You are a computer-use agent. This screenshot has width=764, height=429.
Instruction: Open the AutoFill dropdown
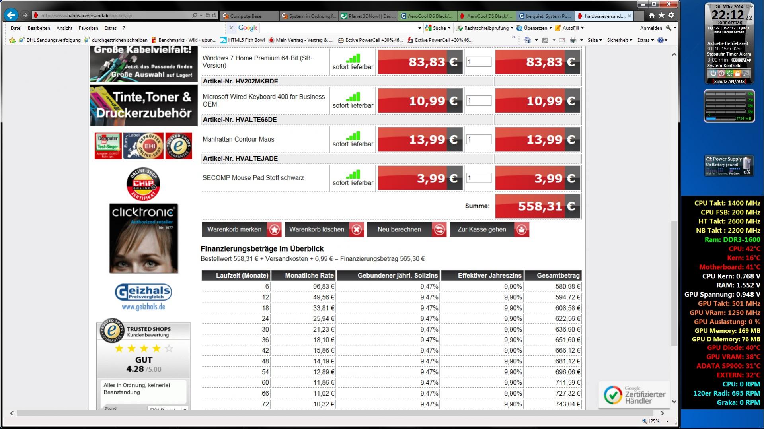pyautogui.click(x=582, y=28)
